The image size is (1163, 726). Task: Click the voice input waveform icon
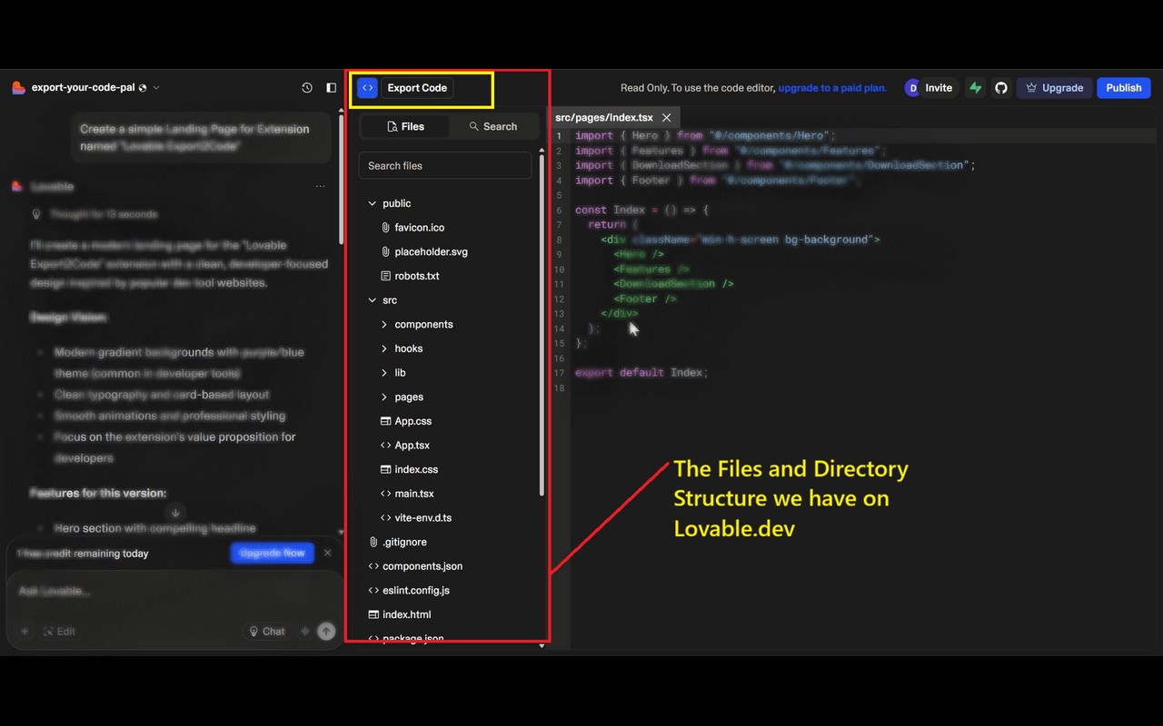tap(305, 632)
